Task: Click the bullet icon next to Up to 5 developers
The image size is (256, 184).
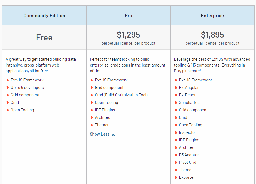Action: pos(7,88)
